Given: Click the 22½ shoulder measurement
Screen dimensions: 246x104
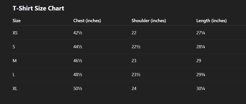Looking at the screenshot, I should click(x=136, y=47).
